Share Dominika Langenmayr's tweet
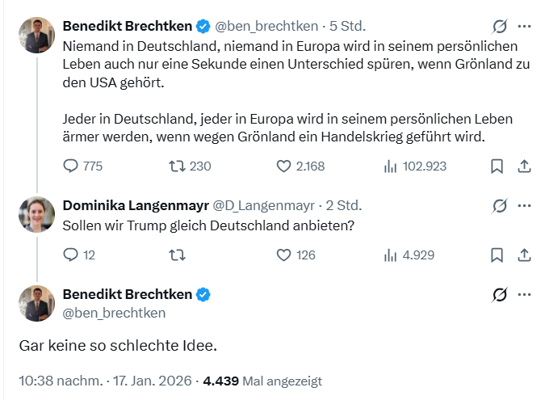Screen dimensions: 545x400 [x=524, y=255]
